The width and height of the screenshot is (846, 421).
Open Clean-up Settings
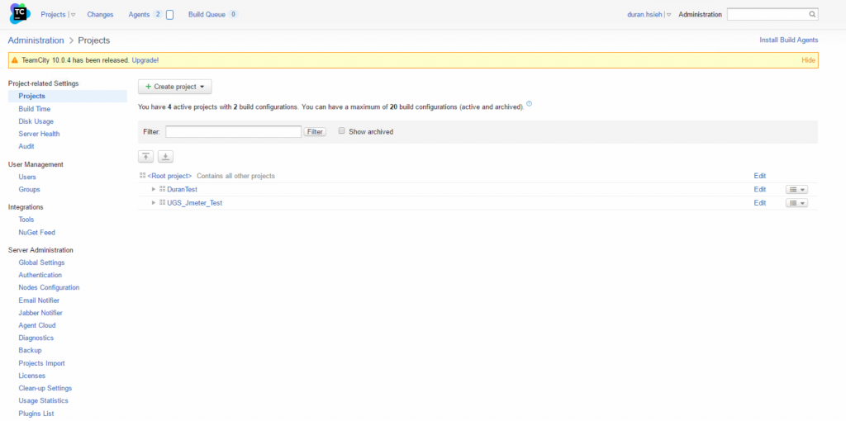click(45, 388)
